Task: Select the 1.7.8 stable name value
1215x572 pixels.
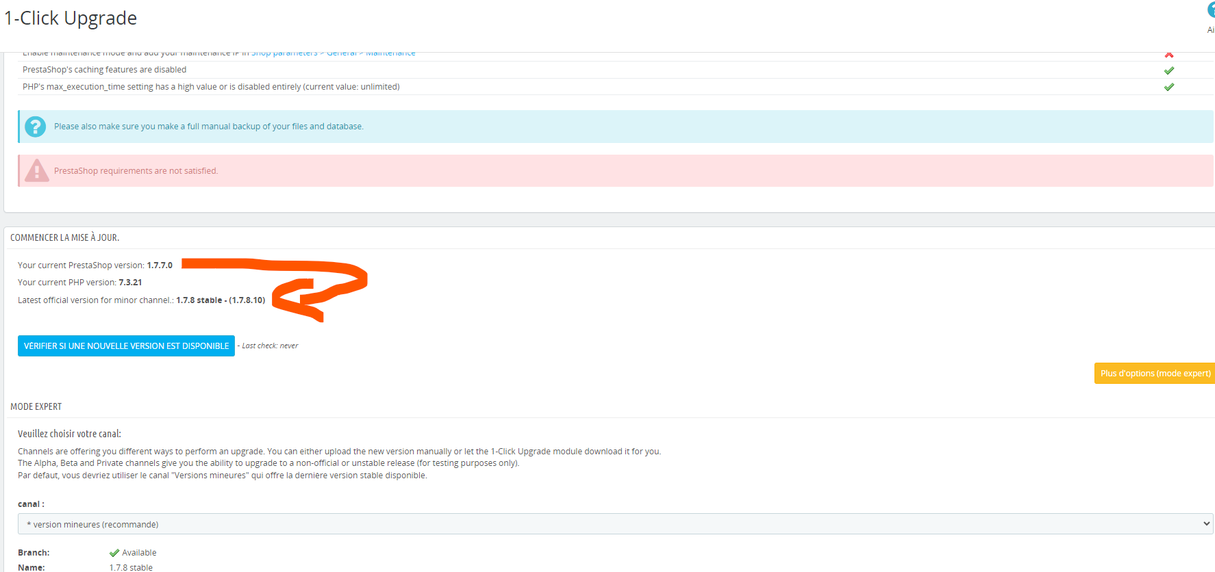Action: point(131,567)
